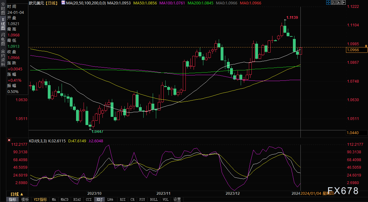368x202 pixels.
Task: Click the KDJ panel gear icon
Action: click(x=9, y=140)
